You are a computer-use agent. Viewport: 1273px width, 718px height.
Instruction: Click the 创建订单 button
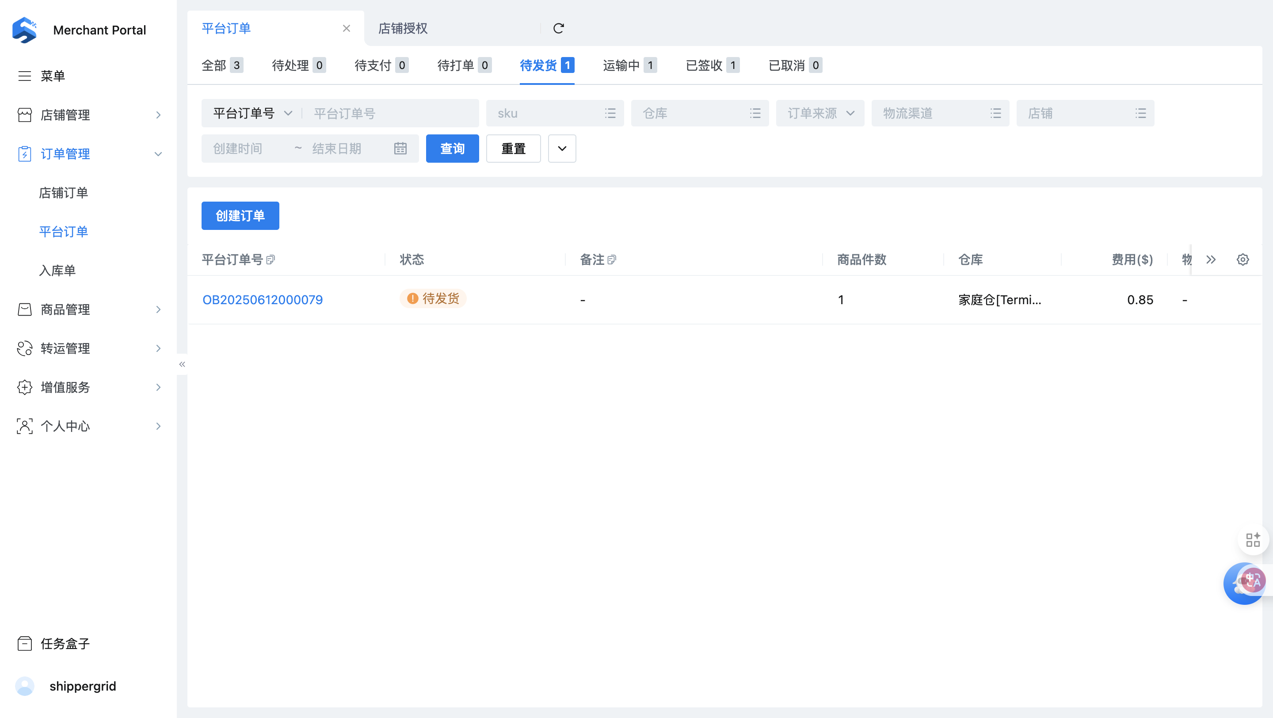click(x=240, y=215)
